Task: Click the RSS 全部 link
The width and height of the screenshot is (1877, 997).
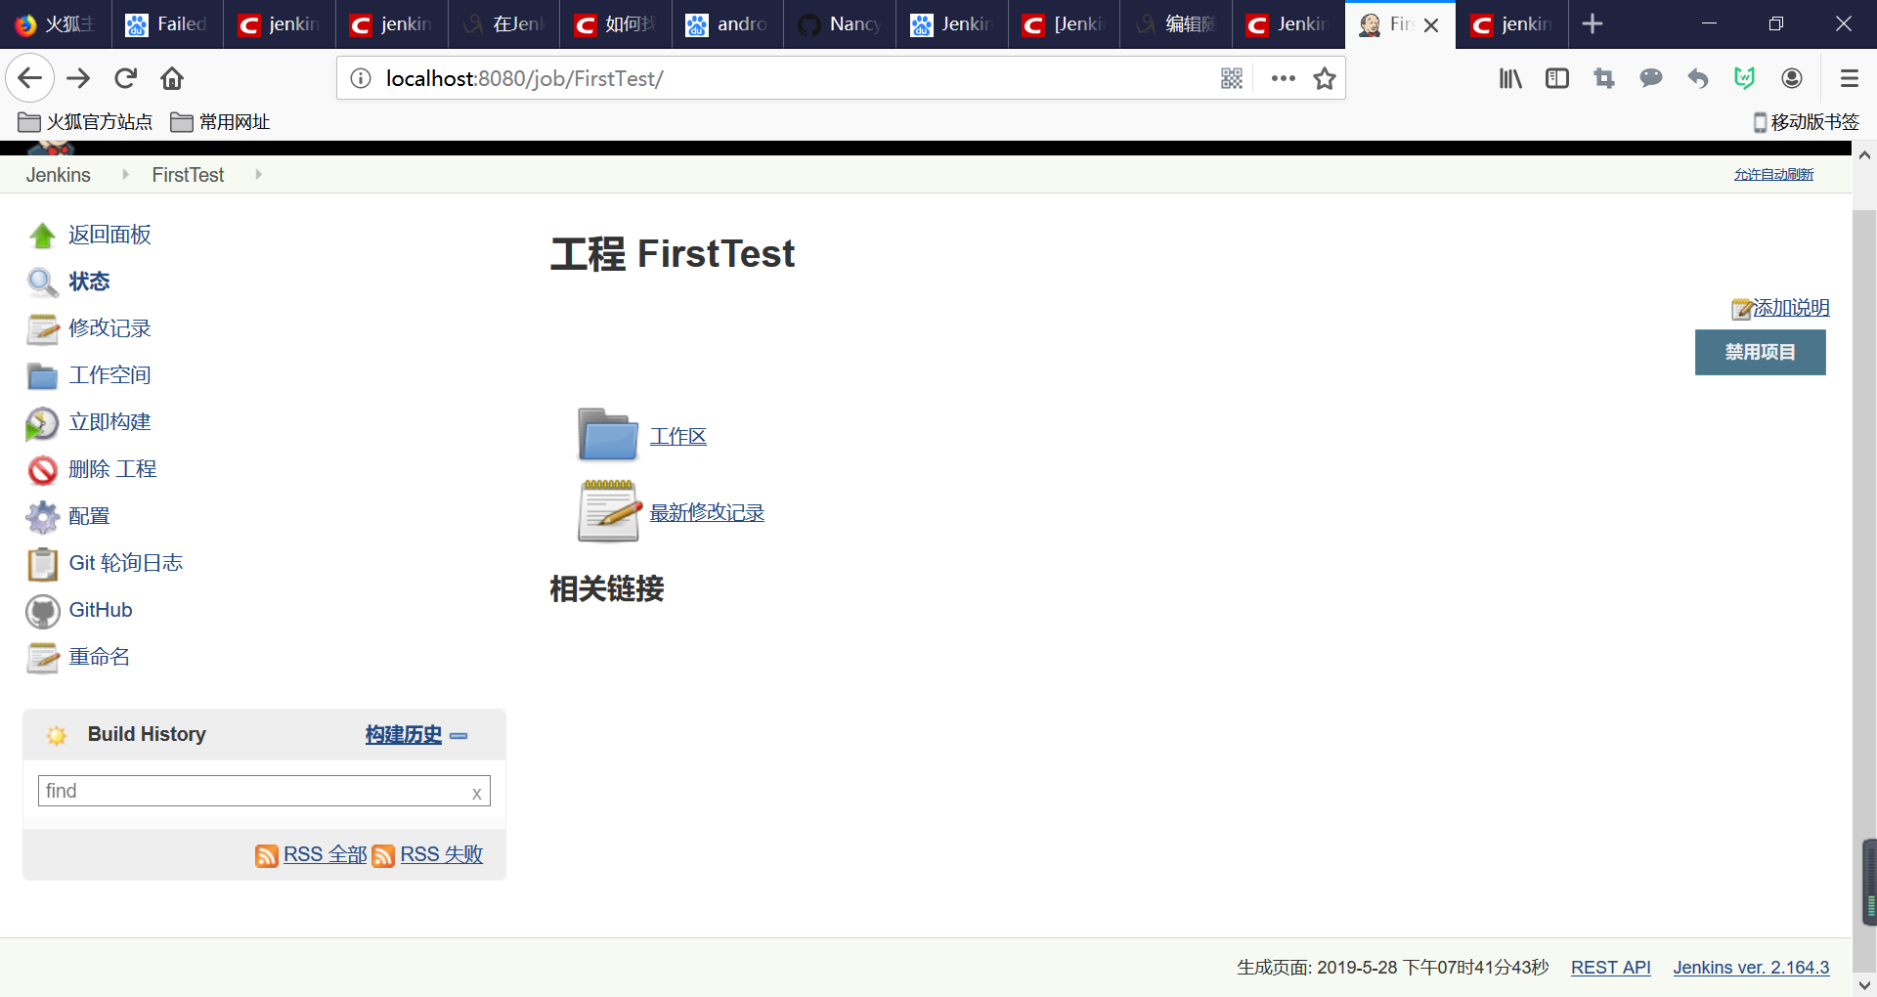Action: coord(325,854)
